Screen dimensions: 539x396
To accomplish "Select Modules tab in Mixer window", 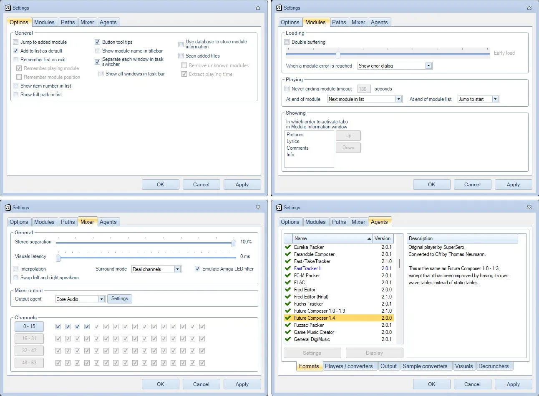I will pyautogui.click(x=44, y=222).
